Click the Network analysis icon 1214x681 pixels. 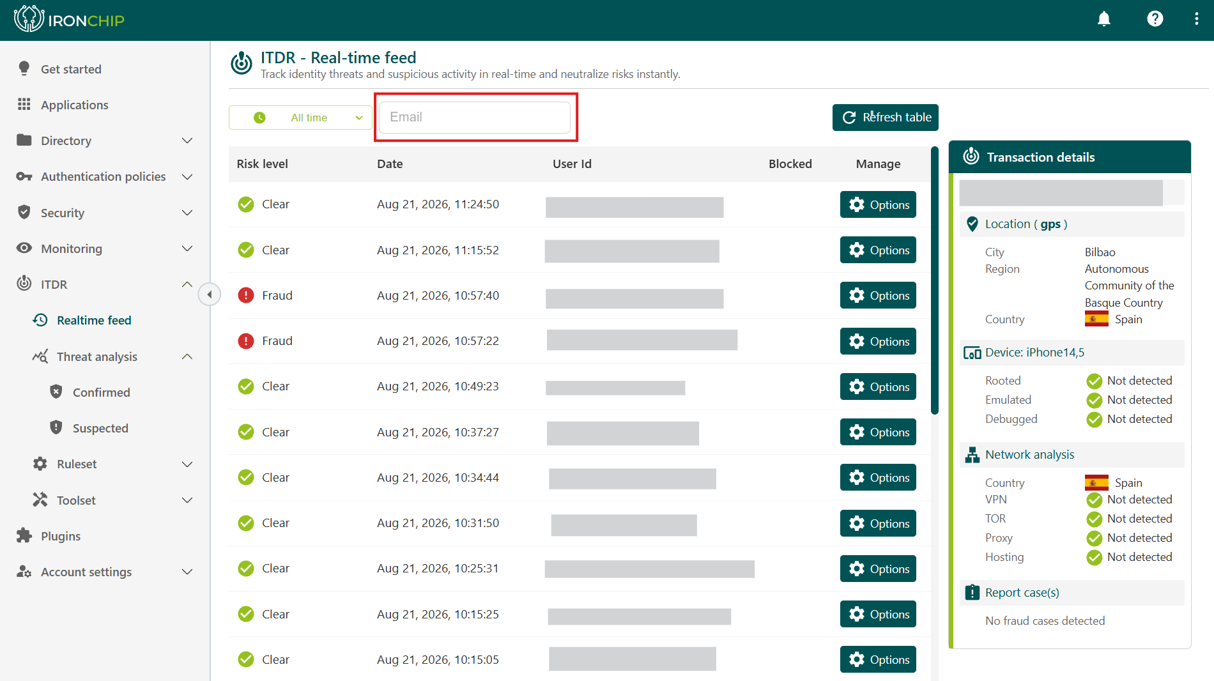point(972,455)
